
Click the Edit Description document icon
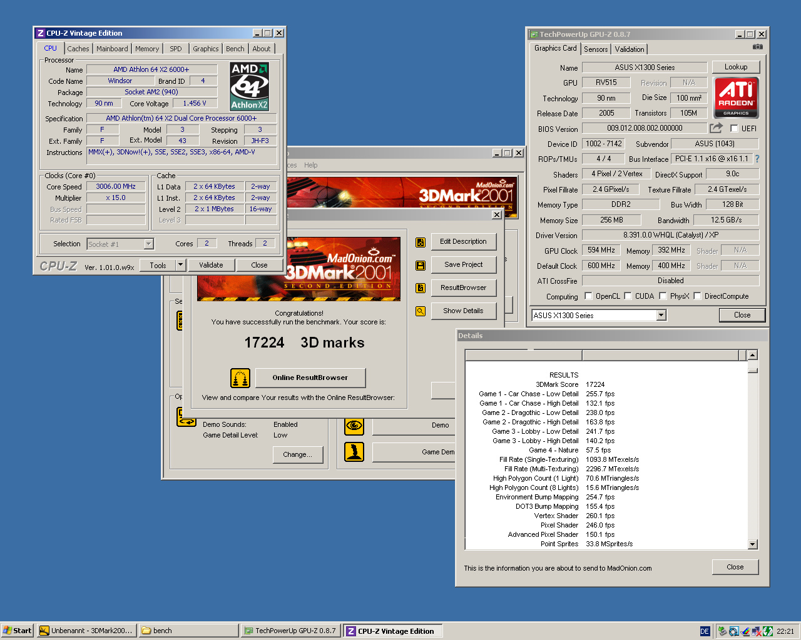coord(421,242)
